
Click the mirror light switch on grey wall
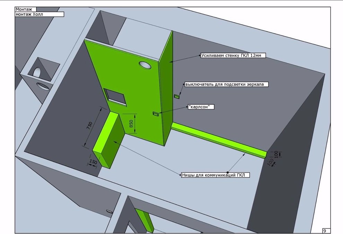(x=177, y=96)
